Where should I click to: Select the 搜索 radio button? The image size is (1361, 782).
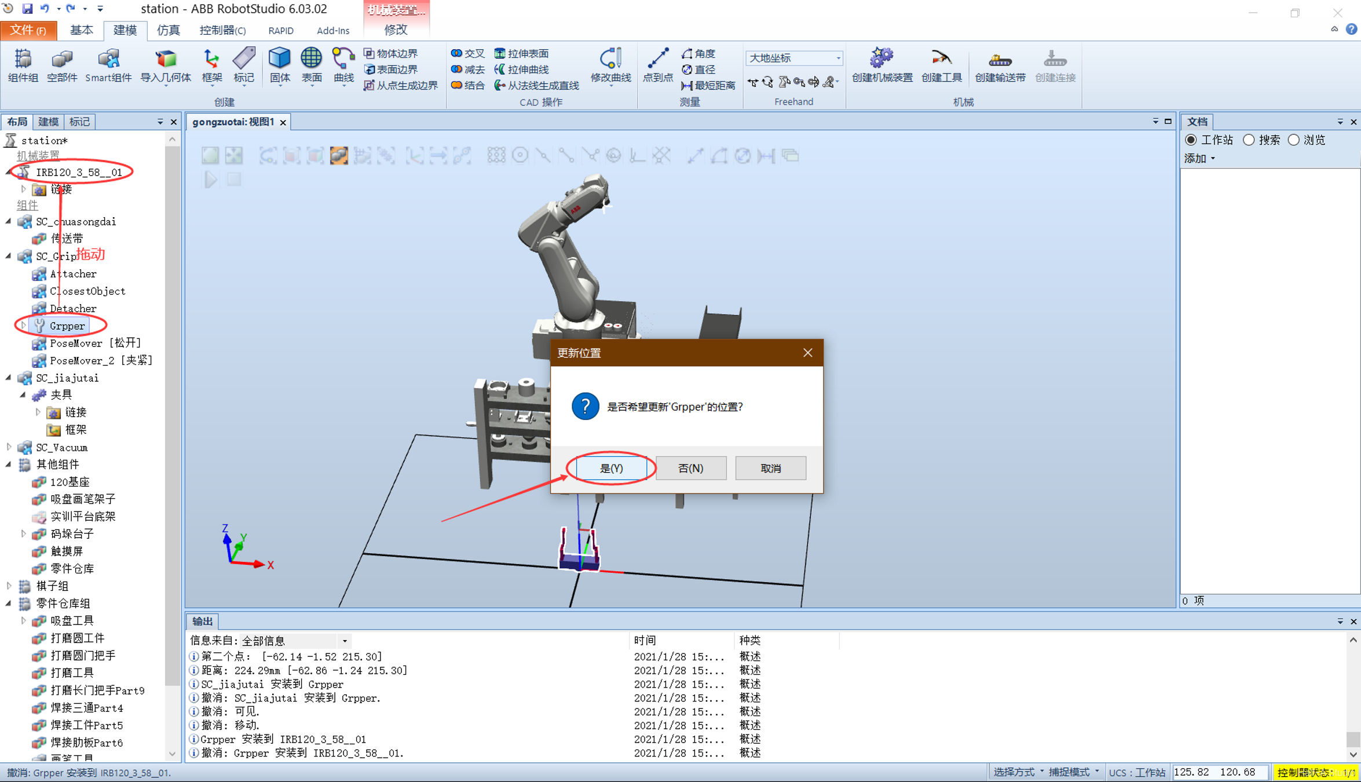pyautogui.click(x=1249, y=140)
